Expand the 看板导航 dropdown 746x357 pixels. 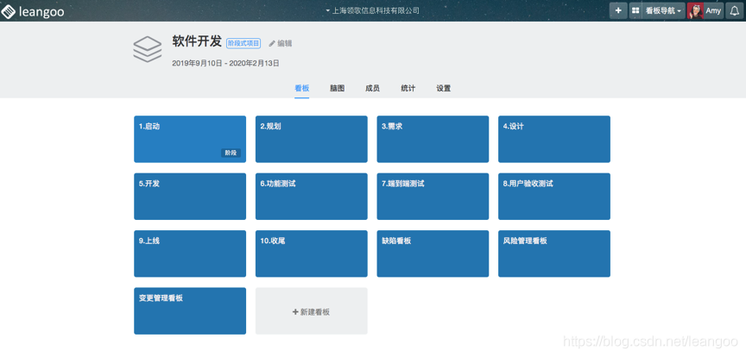663,11
